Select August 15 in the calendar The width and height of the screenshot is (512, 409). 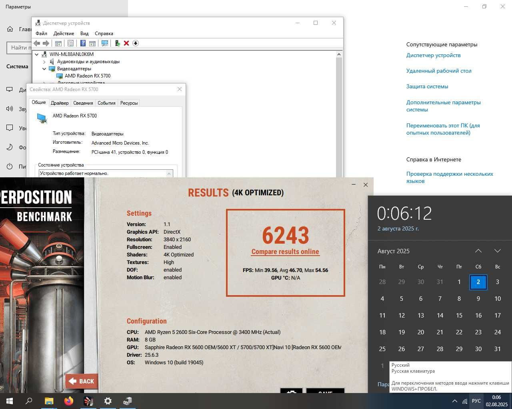pos(459,316)
